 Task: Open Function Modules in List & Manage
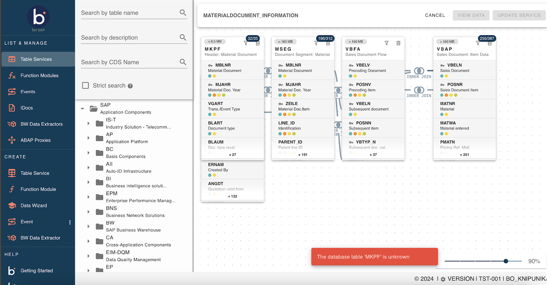(x=39, y=76)
